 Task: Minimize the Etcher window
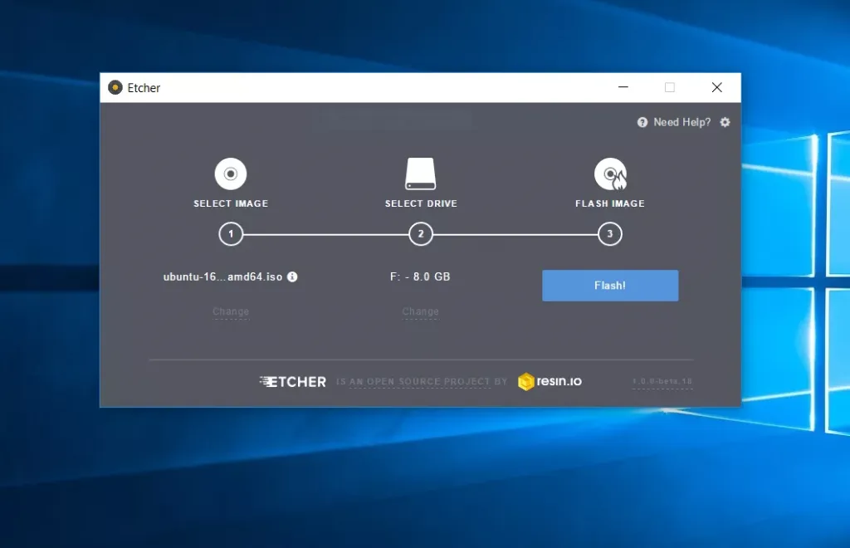(x=623, y=87)
